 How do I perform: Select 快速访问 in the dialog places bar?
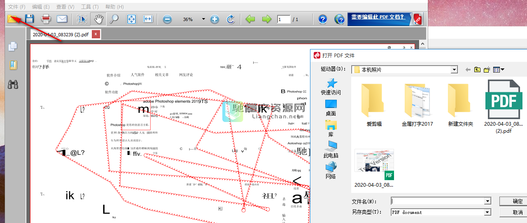331,87
